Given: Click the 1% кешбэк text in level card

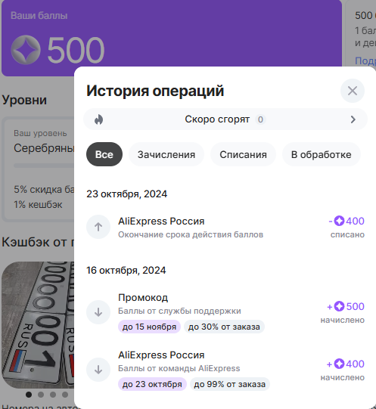Looking at the screenshot, I should tap(38, 204).
